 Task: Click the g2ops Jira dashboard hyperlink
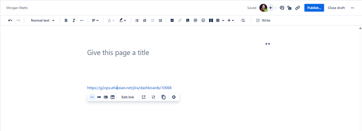129,88
